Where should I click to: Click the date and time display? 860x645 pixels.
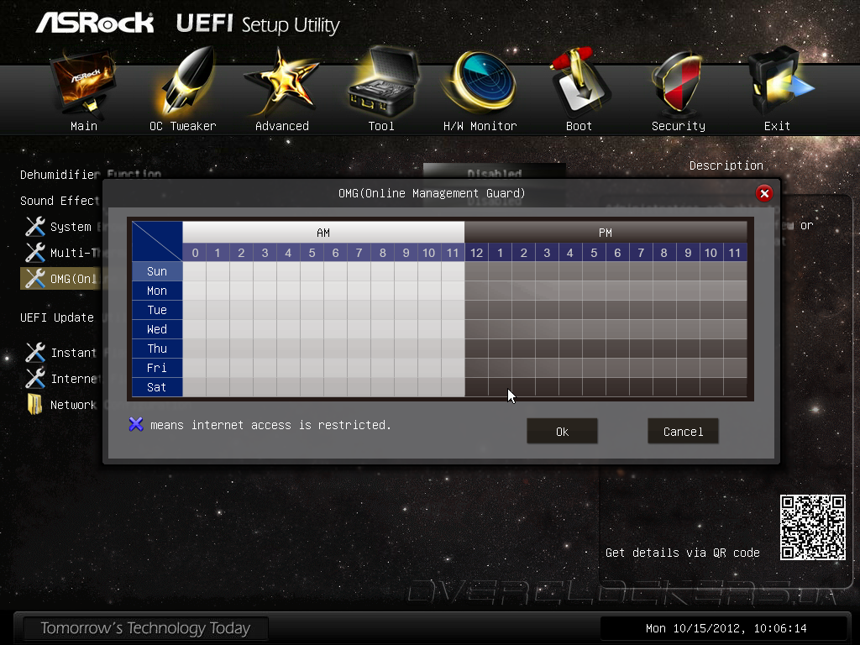(x=726, y=628)
